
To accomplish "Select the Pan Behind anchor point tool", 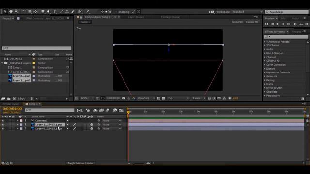I will pyautogui.click(x=35, y=12).
